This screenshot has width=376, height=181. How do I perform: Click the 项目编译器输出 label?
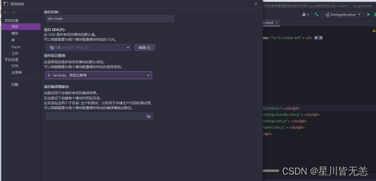56,87
